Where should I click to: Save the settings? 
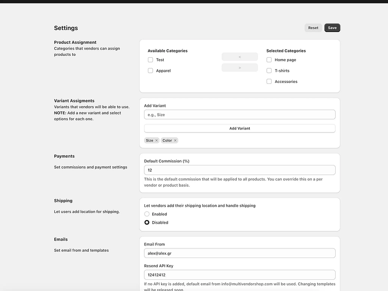coord(332,28)
